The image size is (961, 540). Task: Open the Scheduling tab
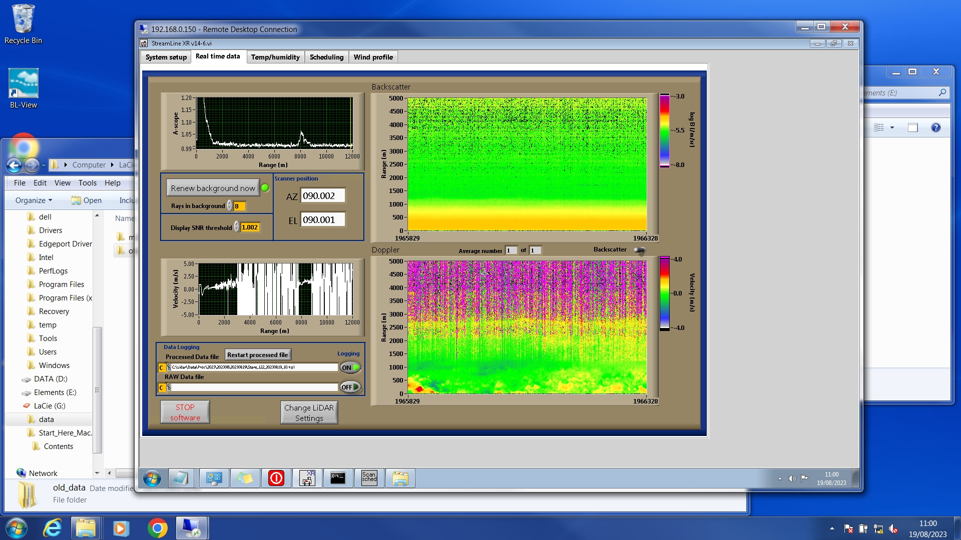326,57
